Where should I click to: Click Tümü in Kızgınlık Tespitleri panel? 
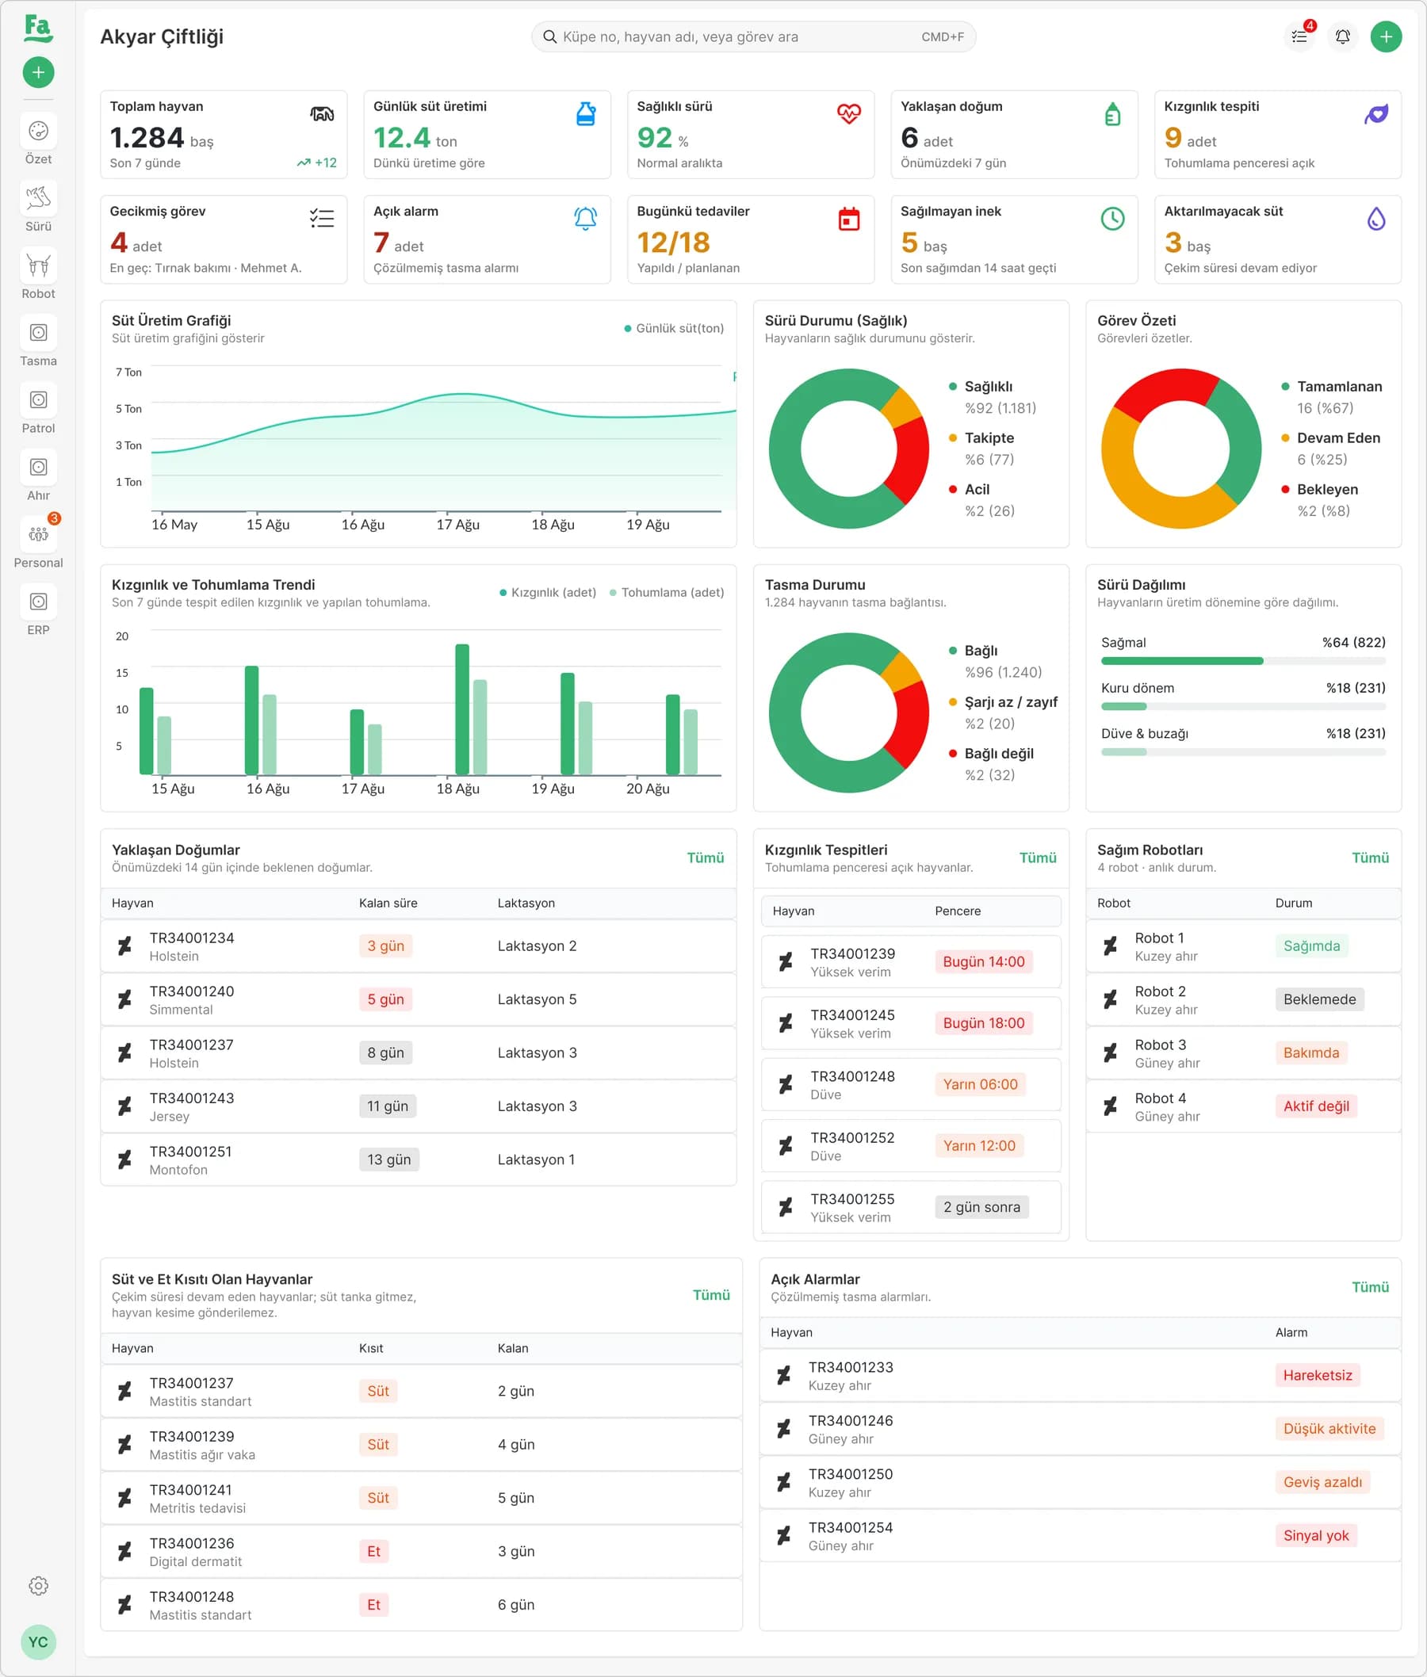point(1038,858)
